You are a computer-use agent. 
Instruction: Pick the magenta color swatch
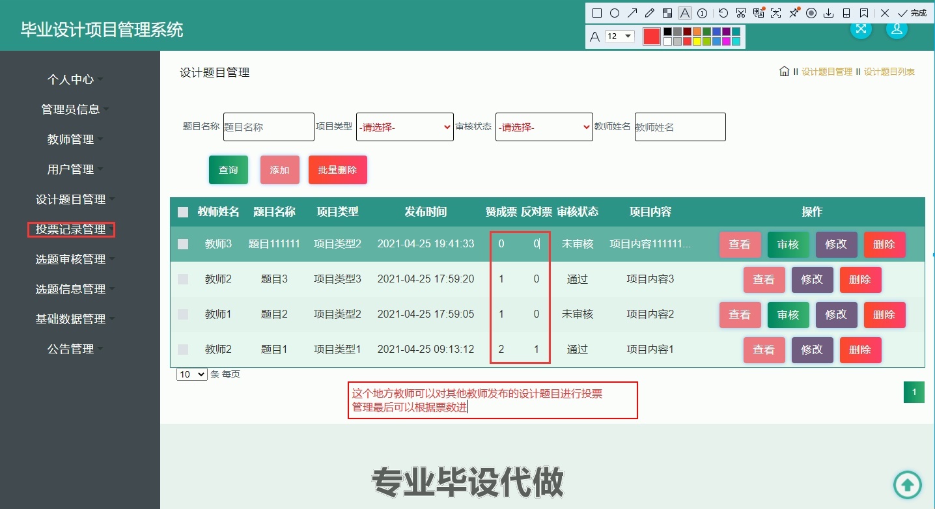(x=726, y=41)
